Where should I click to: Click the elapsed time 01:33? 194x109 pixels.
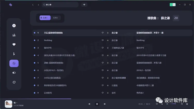[x=140, y=104]
